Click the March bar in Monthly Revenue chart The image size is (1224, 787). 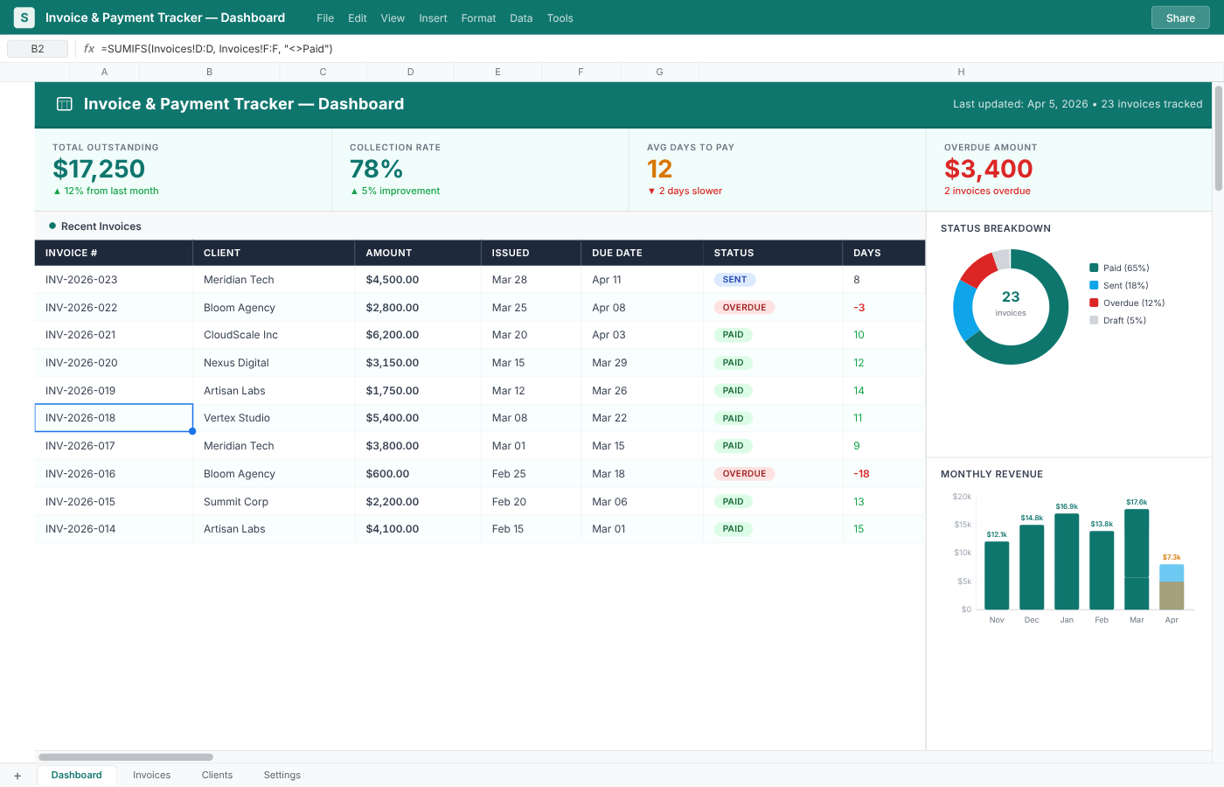[x=1137, y=560]
